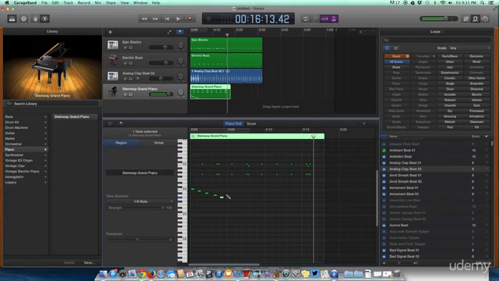Open the Track menu
The width and height of the screenshot is (499, 281).
pyautogui.click(x=68, y=3)
